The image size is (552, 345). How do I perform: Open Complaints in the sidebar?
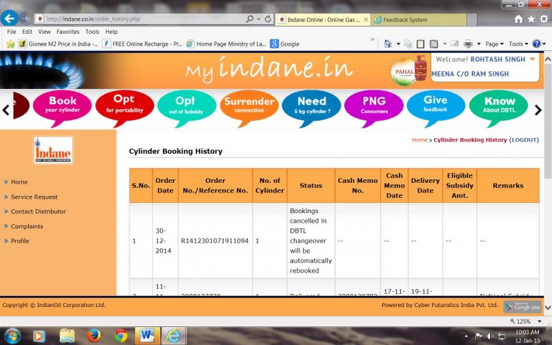pos(27,226)
